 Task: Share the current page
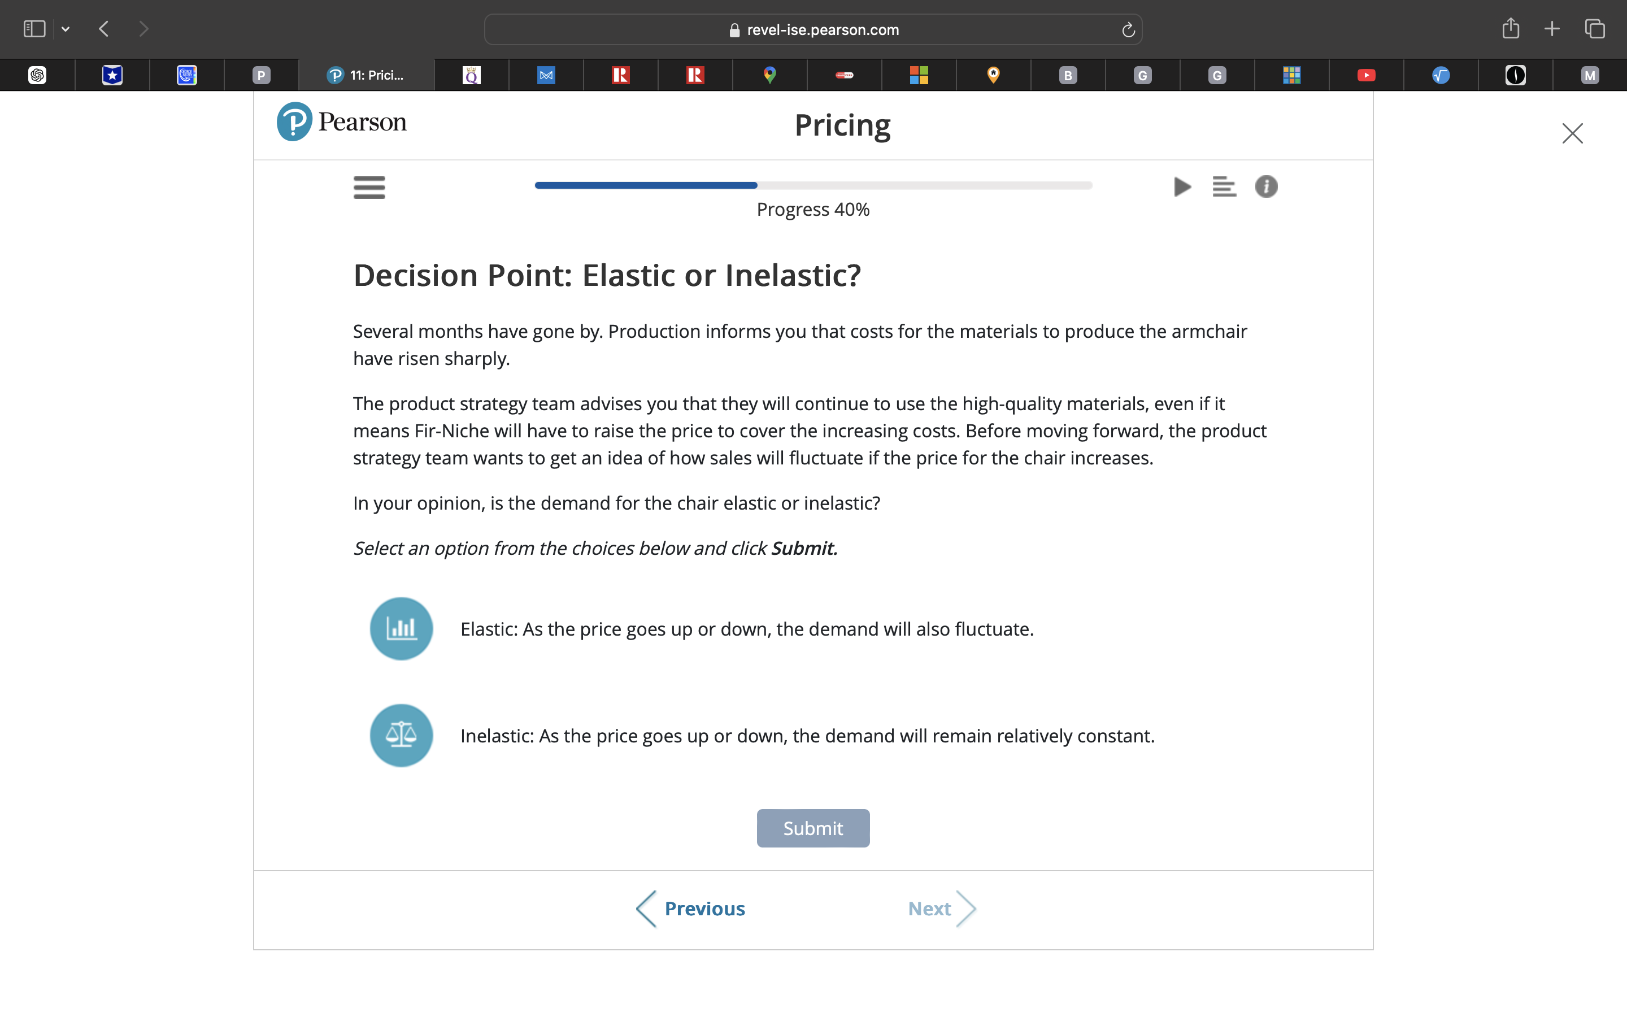(1511, 29)
